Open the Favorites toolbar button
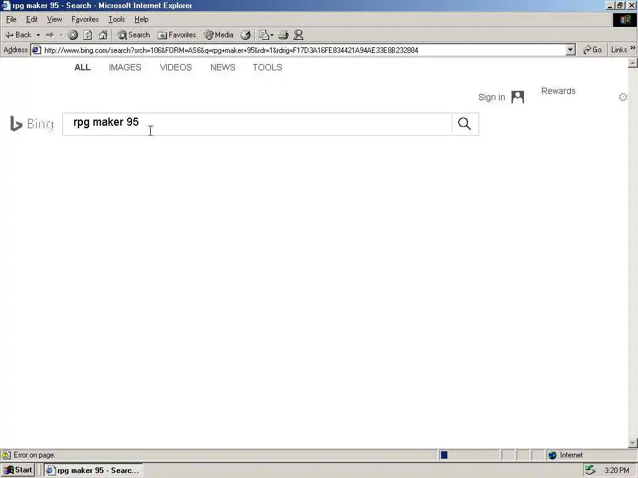The image size is (638, 478). [177, 35]
